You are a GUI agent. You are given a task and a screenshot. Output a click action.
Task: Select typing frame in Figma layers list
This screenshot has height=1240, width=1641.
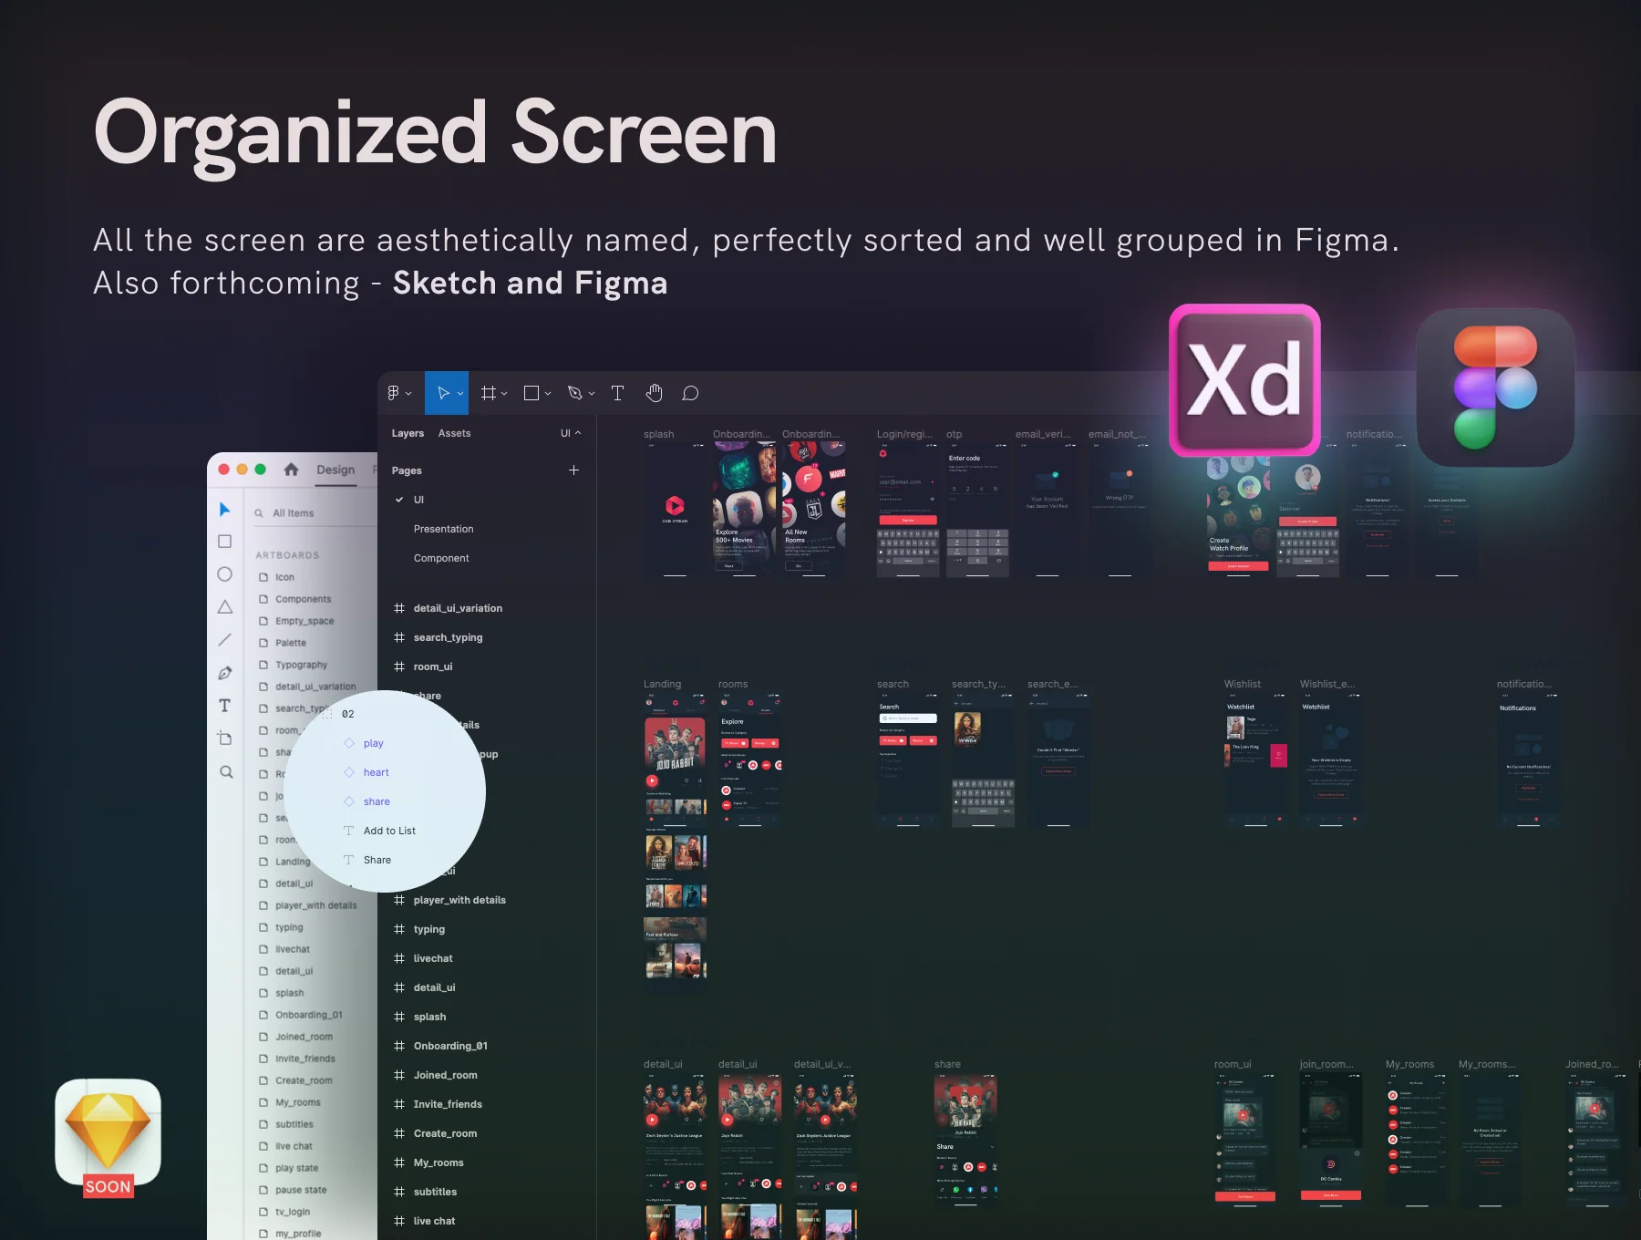point(429,929)
